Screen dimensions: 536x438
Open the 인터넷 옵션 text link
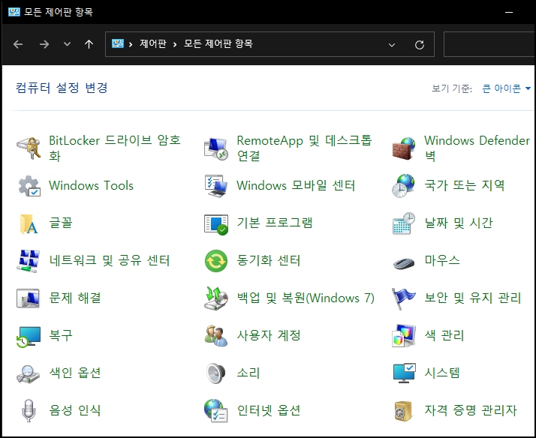pyautogui.click(x=268, y=410)
